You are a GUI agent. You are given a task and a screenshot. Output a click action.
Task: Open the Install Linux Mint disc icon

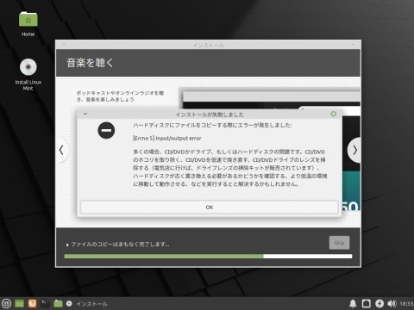[x=28, y=75]
